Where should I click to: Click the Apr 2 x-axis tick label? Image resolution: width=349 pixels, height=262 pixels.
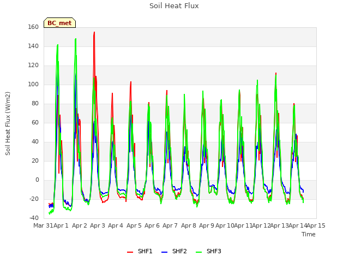point(80,225)
